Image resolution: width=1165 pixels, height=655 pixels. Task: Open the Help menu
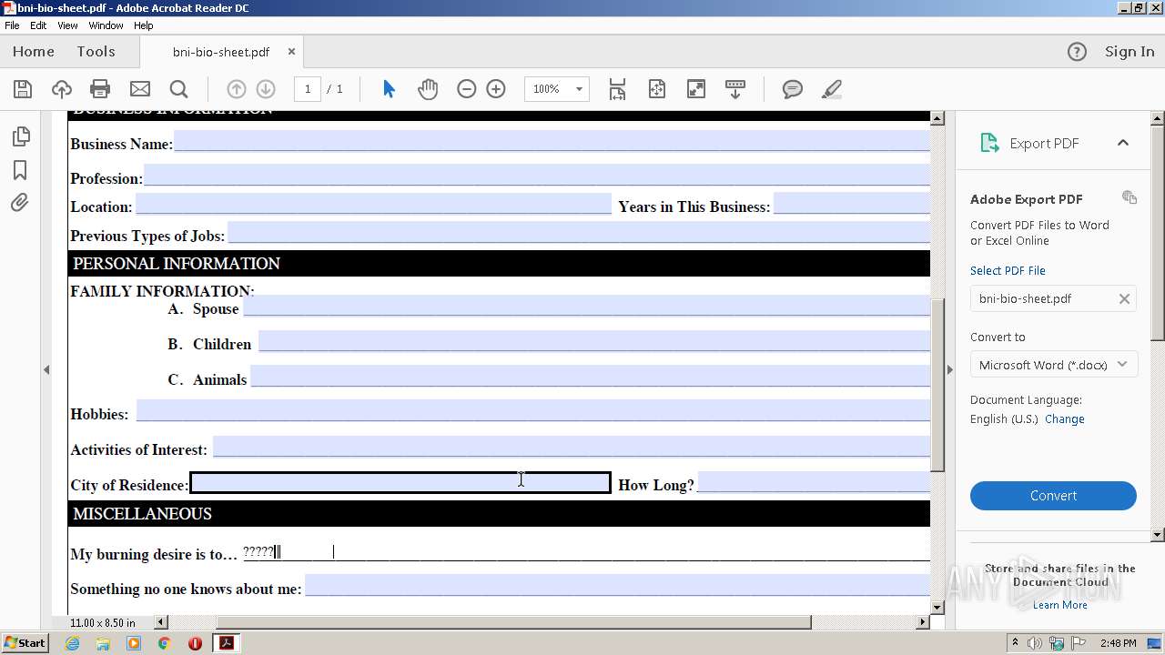pos(144,25)
